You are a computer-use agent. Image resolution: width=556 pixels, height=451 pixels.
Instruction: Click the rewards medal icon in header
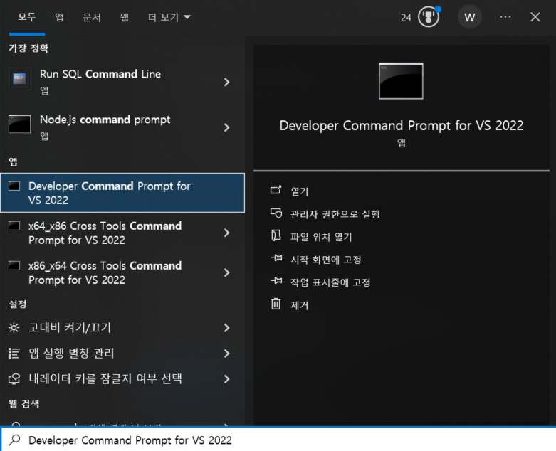428,17
